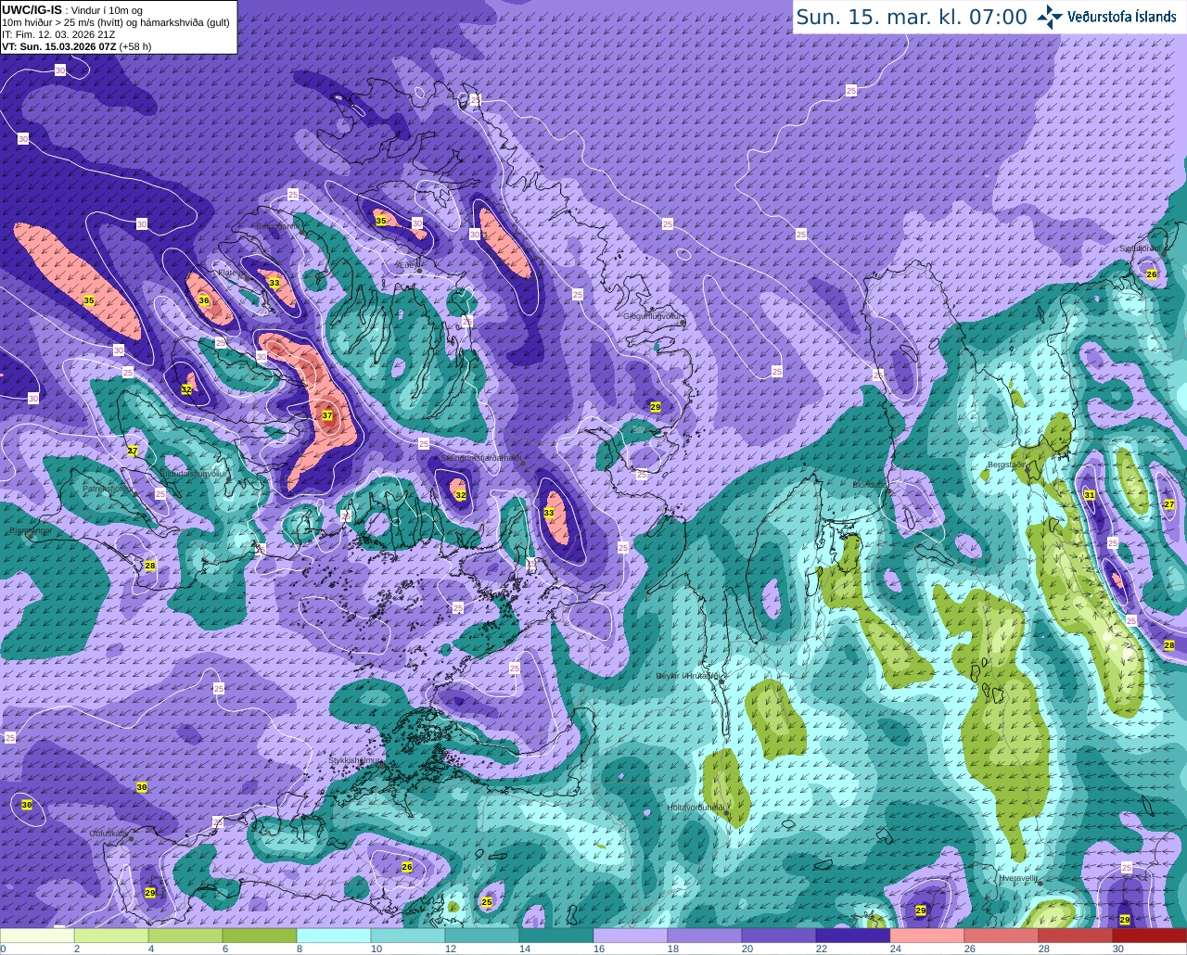Click the Veðurstofa Íslands name text
This screenshot has width=1187, height=955.
pyautogui.click(x=1121, y=17)
